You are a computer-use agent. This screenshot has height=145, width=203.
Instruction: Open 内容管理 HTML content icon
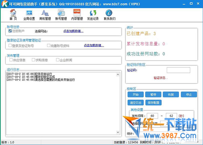coord(77,15)
